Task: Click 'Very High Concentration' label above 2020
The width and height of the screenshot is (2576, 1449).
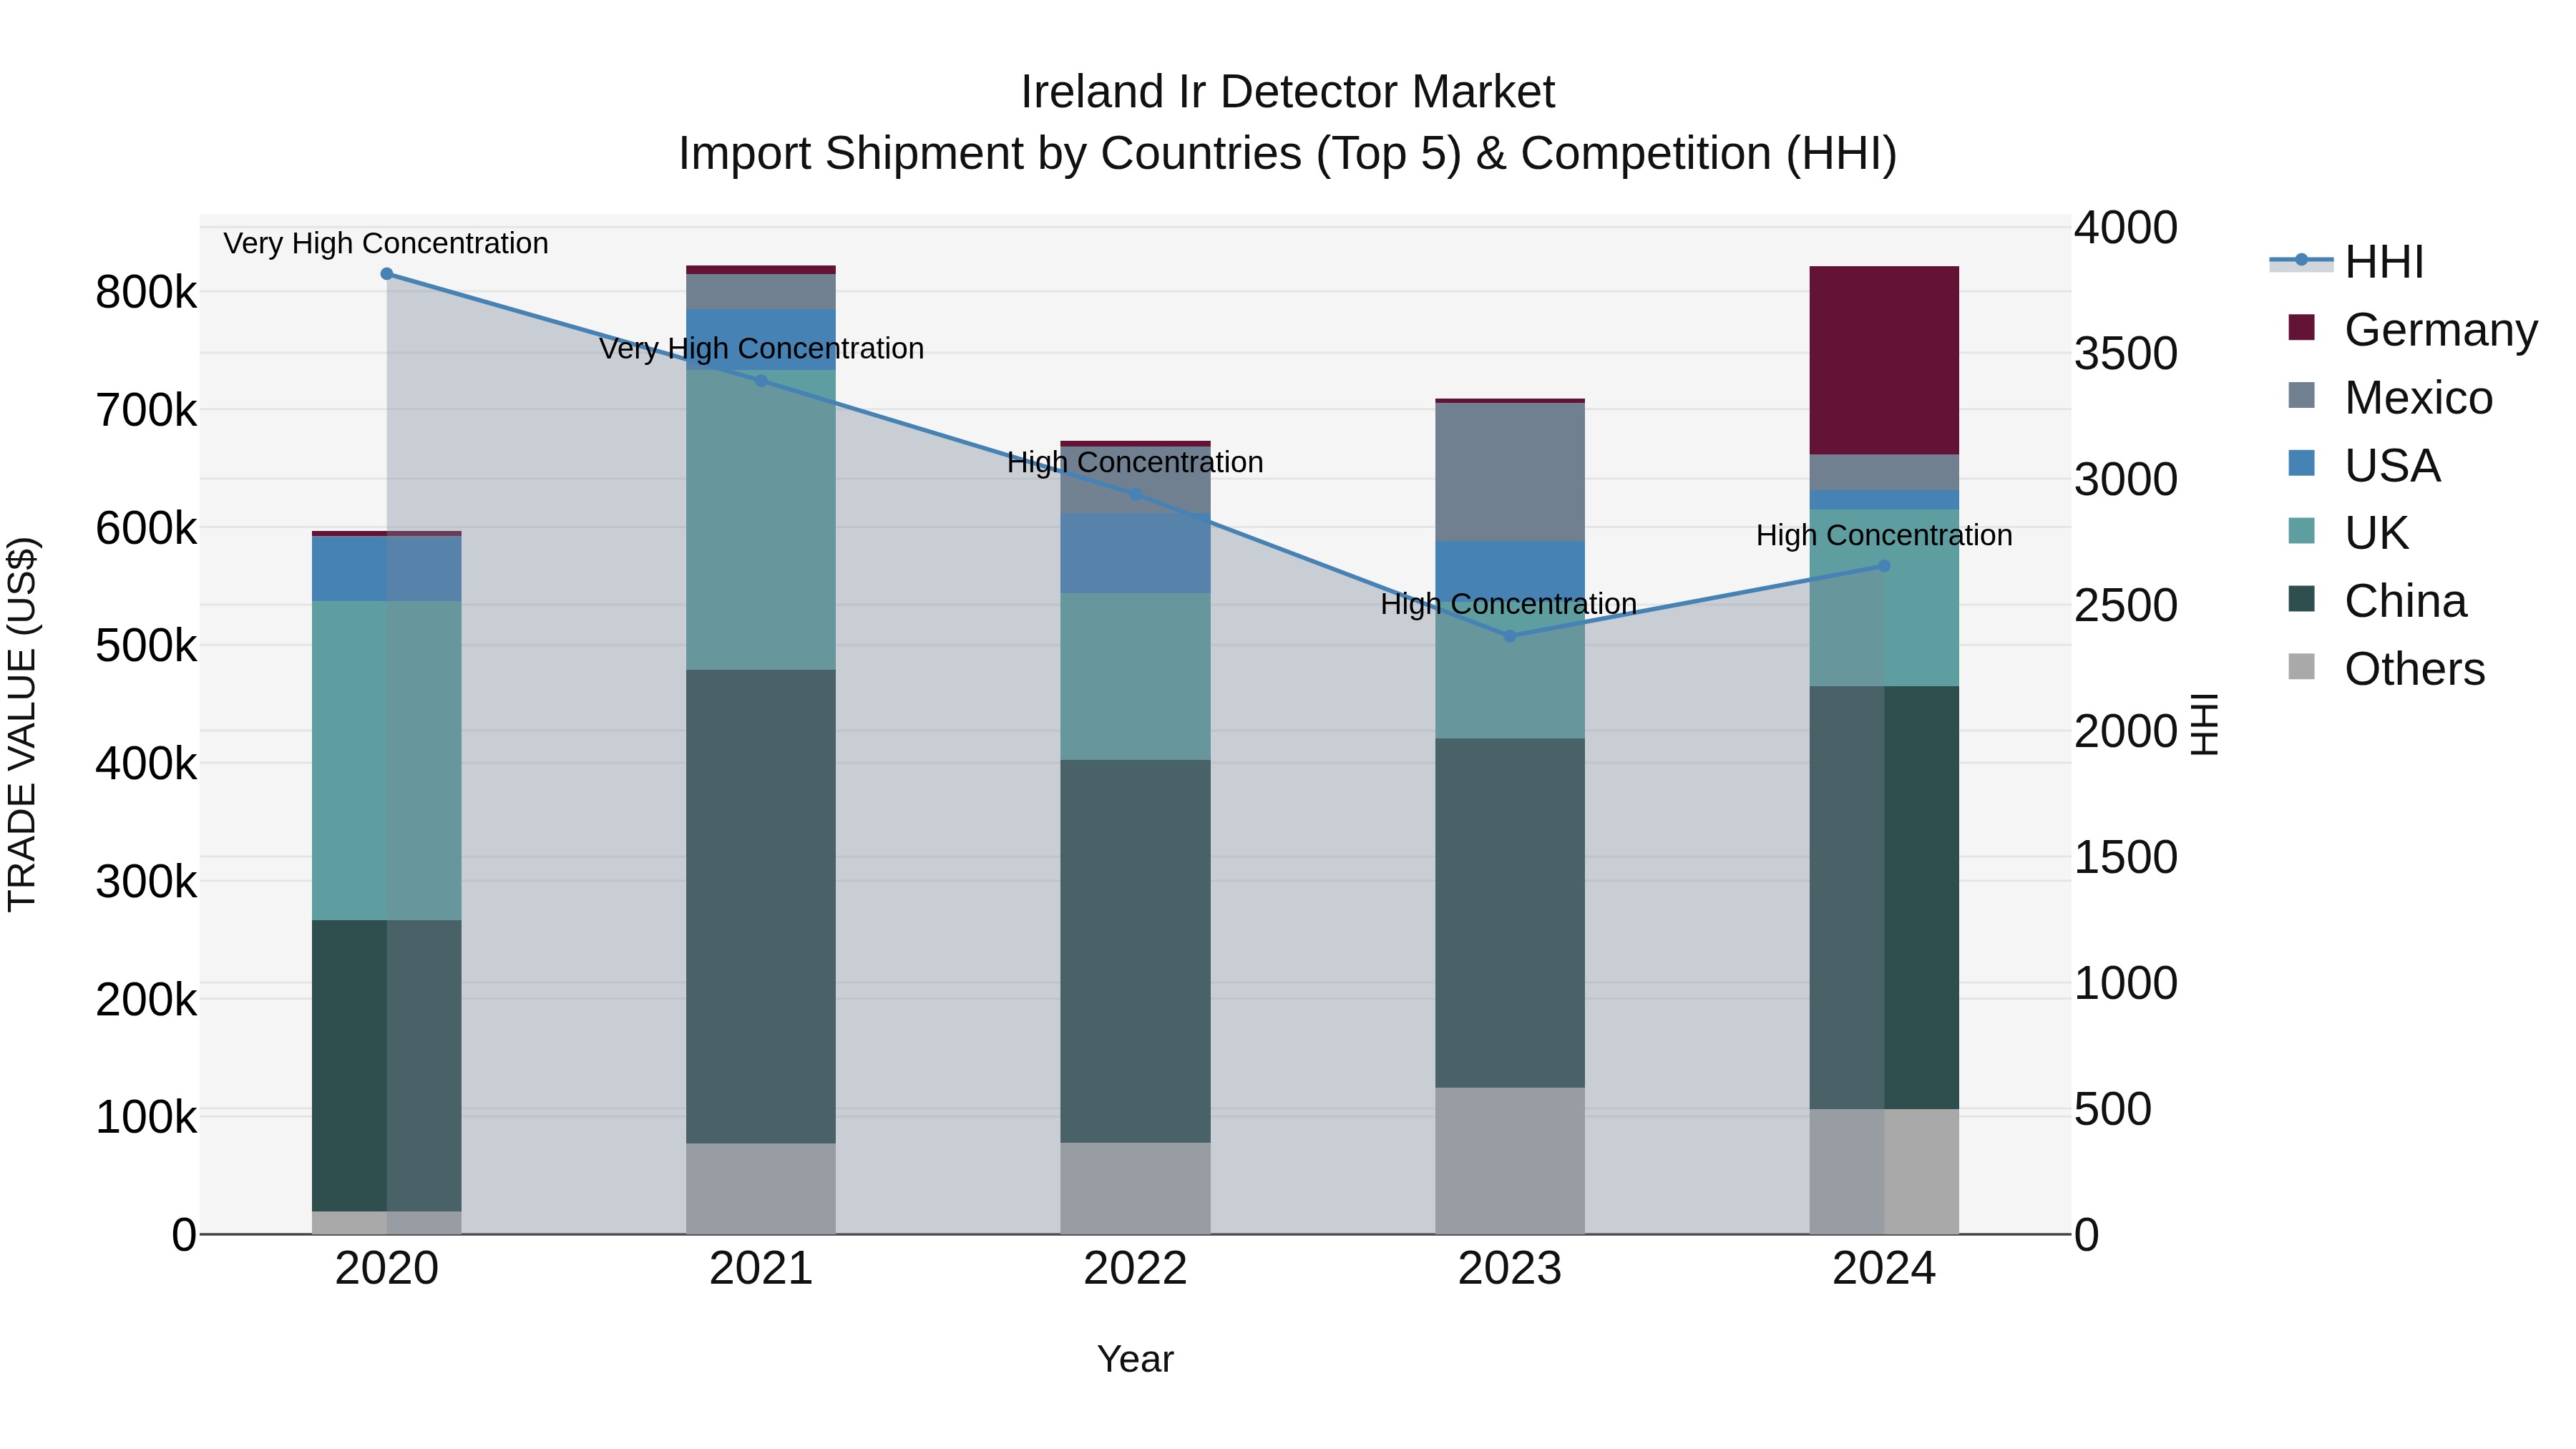Action: click(386, 244)
